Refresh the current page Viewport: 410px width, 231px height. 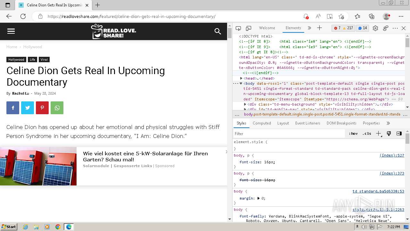(23, 16)
